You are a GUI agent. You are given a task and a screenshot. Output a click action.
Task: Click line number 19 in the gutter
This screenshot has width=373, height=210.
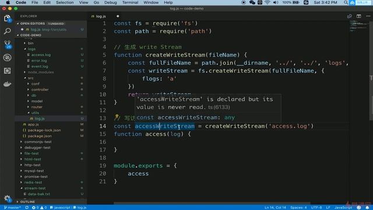tap(103, 166)
